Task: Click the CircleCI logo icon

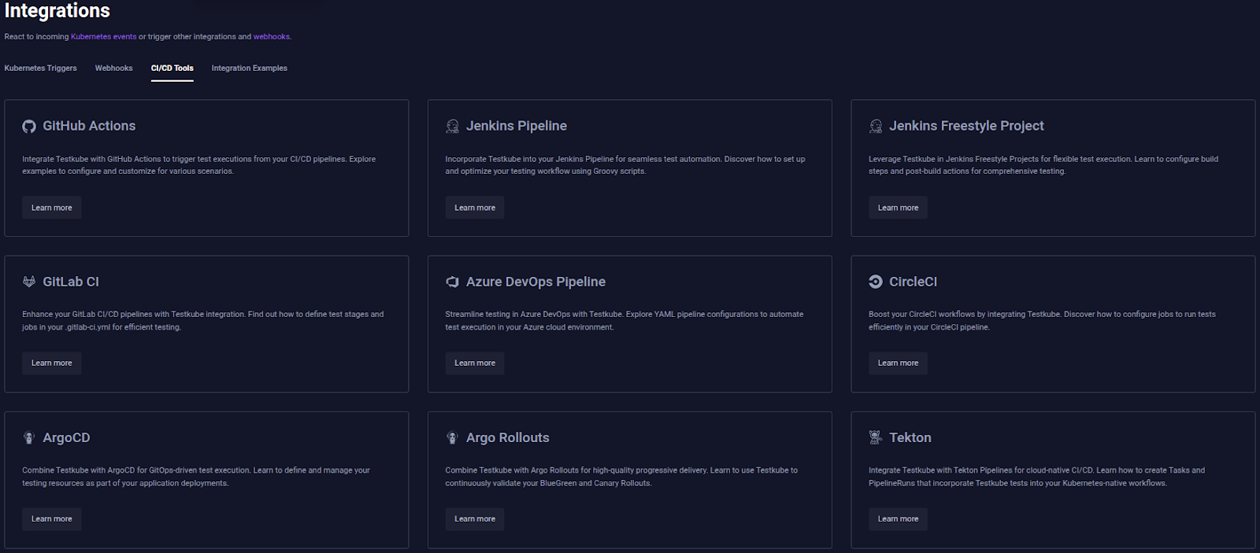Action: pos(876,282)
